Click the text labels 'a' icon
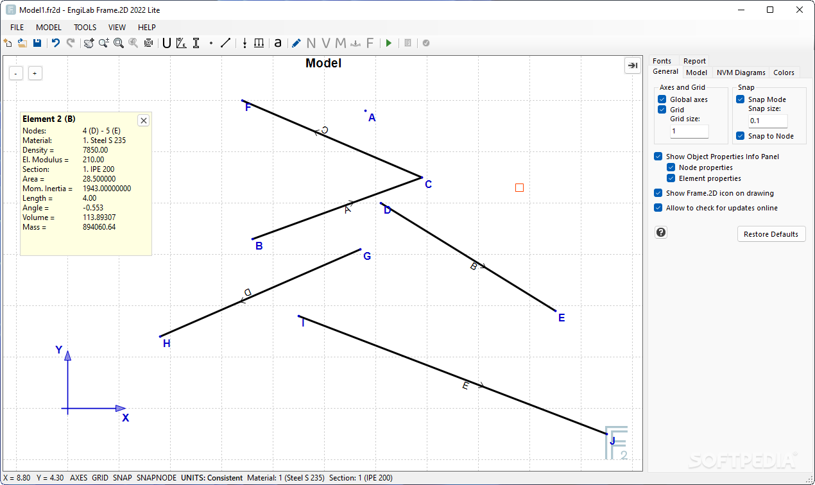 (278, 43)
